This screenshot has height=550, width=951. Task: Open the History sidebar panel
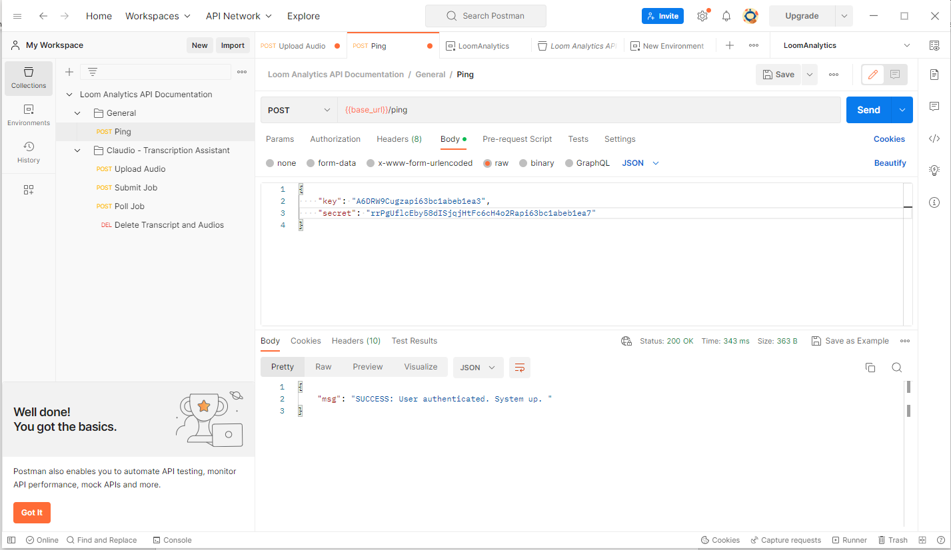(x=28, y=153)
